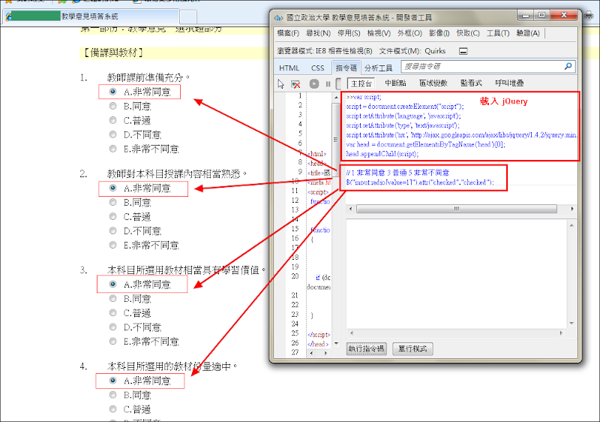Select C.普通 for question 2
Viewport: 600px width, 422px height.
tap(113, 216)
